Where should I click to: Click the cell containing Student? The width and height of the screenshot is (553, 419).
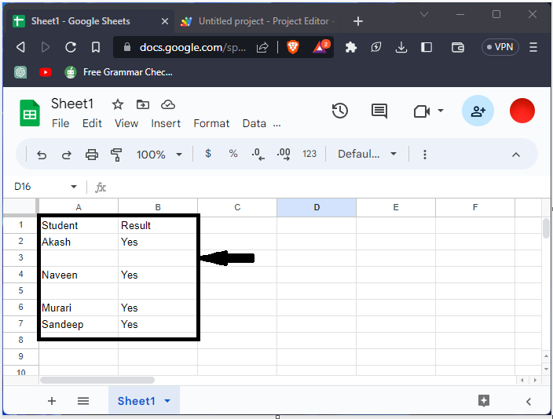point(79,225)
